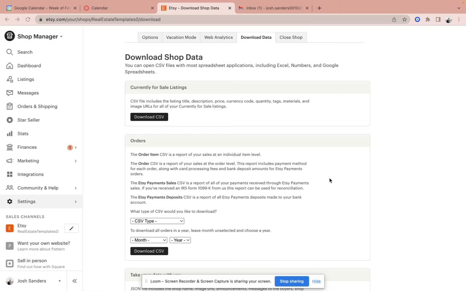Click the Sell in person link
Screen dimensions: 466x291
coord(32,261)
